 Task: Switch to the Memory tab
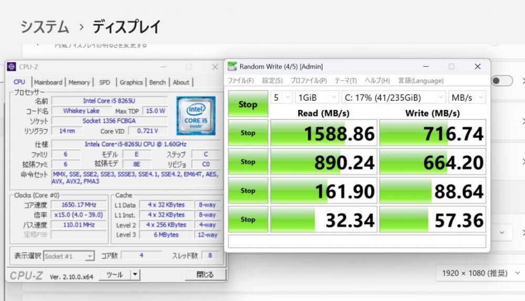point(79,82)
